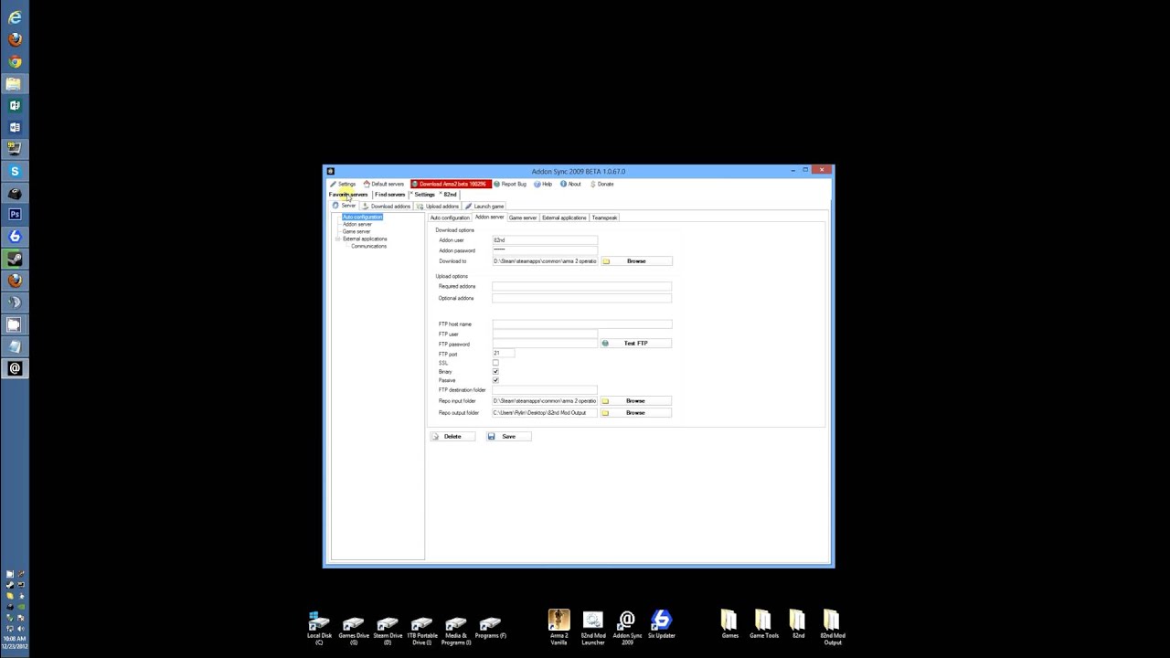Select Communications in the left tree
The width and height of the screenshot is (1170, 658).
coord(368,246)
